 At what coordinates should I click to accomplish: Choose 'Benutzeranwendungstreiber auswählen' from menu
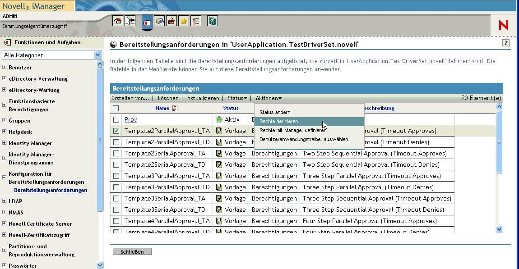tap(304, 139)
